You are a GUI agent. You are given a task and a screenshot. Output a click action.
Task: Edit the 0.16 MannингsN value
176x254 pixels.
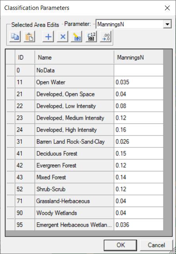[139, 130]
